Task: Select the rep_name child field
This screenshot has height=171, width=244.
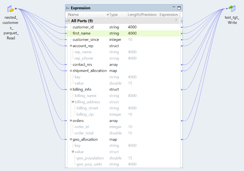Action: tap(83, 52)
